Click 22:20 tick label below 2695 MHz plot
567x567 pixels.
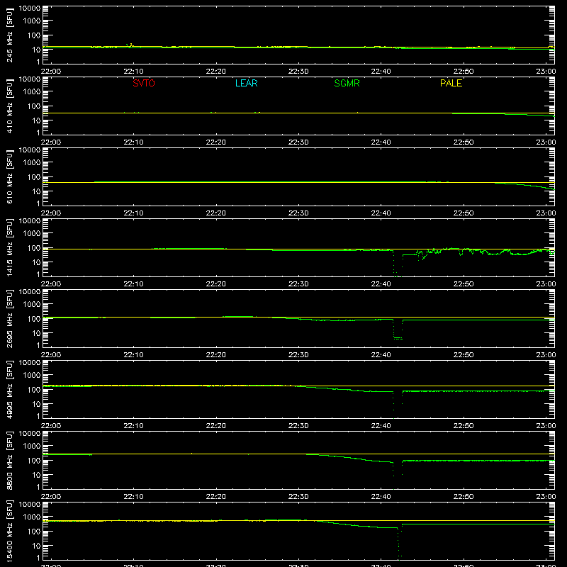click(x=216, y=355)
